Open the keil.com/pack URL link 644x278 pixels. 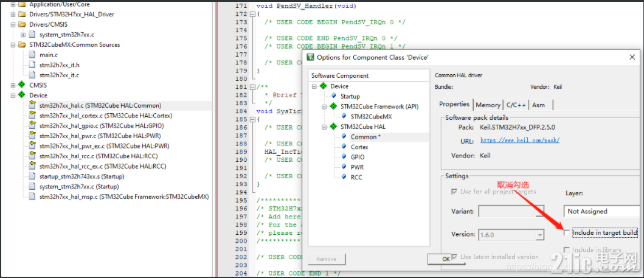point(521,140)
